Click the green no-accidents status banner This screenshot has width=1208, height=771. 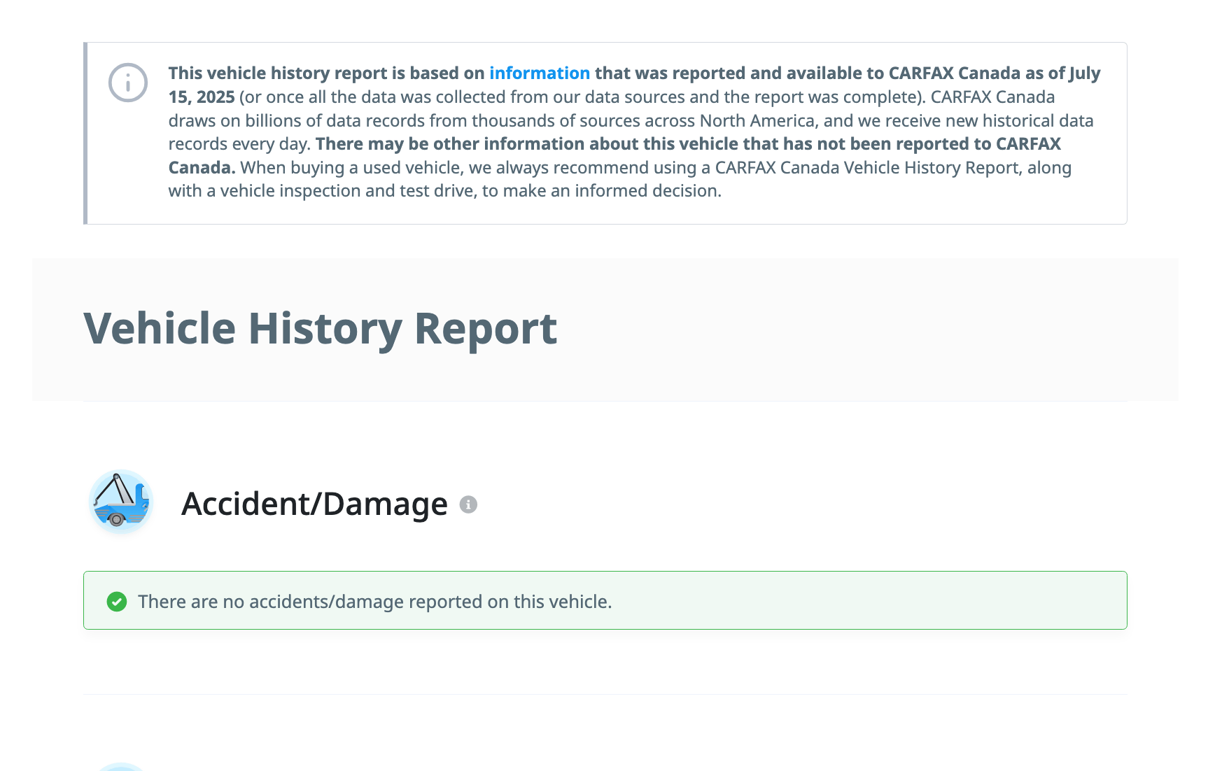click(840, 600)
